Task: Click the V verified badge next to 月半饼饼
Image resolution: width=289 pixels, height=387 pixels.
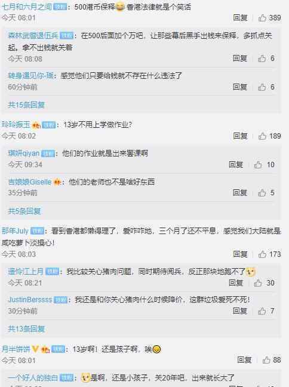Action: (x=36, y=349)
